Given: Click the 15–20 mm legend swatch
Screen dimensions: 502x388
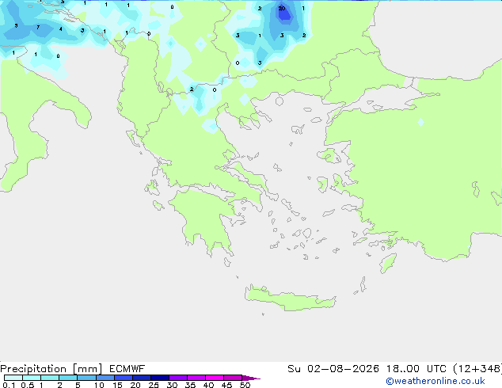Looking at the screenshot, I should (x=124, y=378).
